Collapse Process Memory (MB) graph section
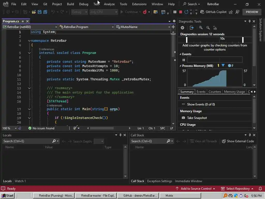 (180, 66)
